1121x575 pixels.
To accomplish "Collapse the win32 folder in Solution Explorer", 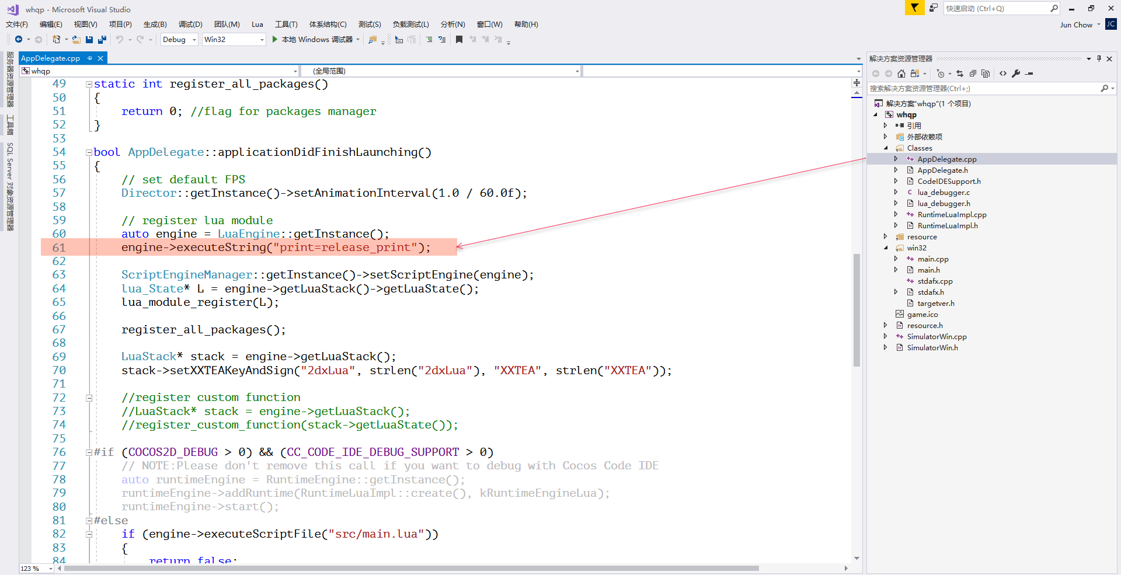I will click(x=886, y=248).
